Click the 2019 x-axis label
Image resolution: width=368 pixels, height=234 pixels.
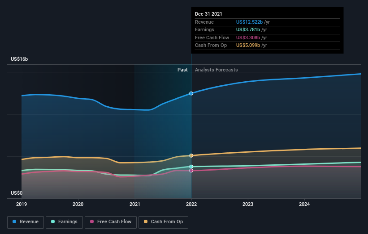pyautogui.click(x=22, y=205)
